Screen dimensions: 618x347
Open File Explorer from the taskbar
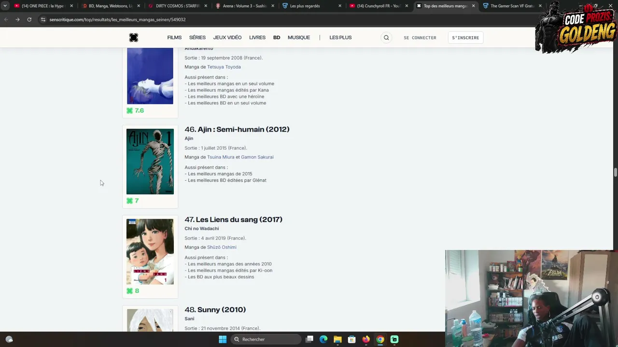pyautogui.click(x=337, y=339)
